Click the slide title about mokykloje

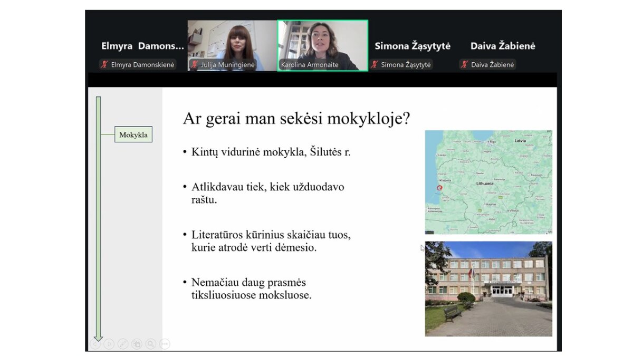(x=296, y=118)
